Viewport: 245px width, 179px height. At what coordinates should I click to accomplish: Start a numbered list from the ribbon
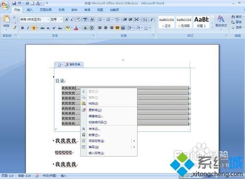click(108, 20)
